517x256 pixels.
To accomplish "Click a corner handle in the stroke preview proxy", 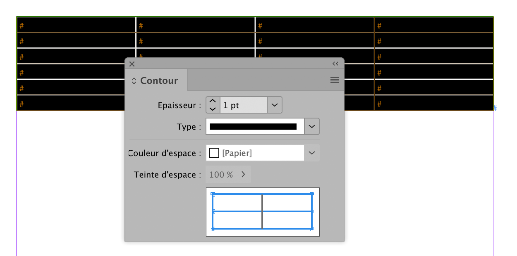I will tap(213, 193).
